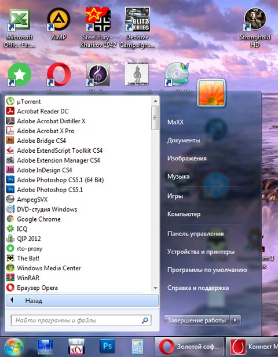This screenshot has width=278, height=357.
Task: Open Microsoft Office Excel desktop shortcut
Action: click(x=19, y=27)
